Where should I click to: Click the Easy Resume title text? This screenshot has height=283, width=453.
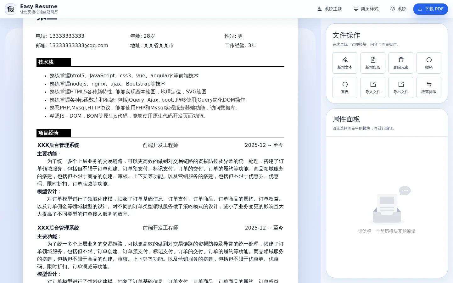point(39,6)
